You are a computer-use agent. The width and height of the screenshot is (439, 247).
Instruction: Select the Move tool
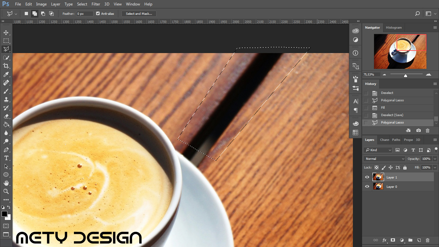coord(6,32)
